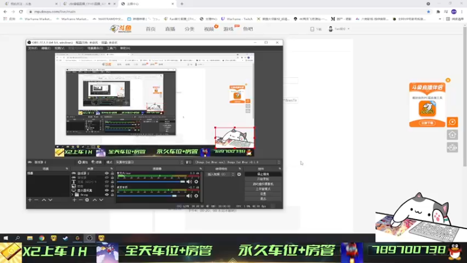Open source properties gear below sources list

tap(87, 200)
